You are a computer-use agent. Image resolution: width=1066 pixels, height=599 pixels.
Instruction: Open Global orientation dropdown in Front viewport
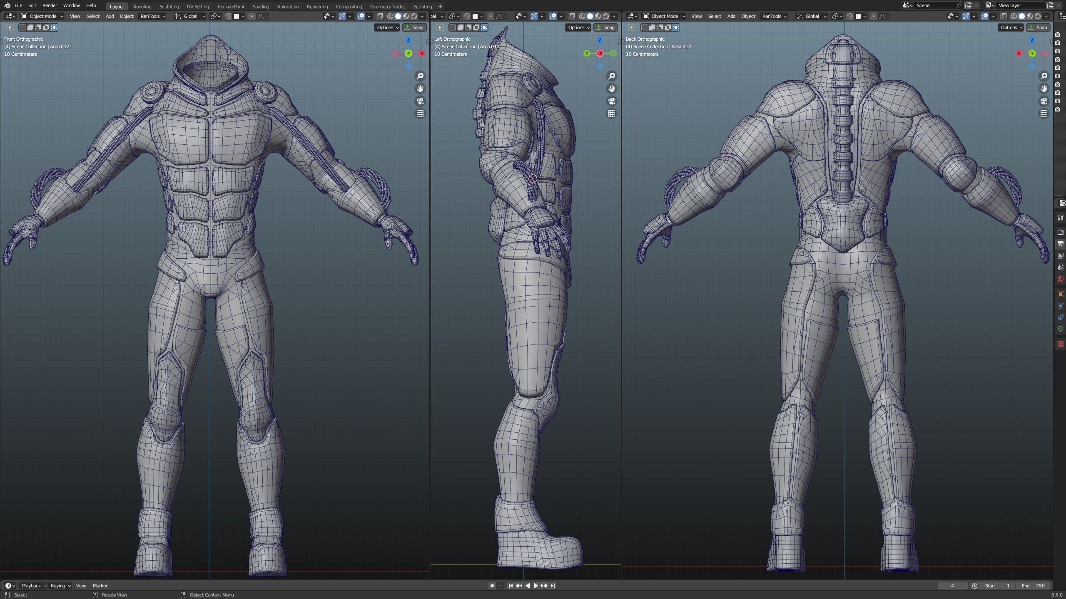[190, 16]
